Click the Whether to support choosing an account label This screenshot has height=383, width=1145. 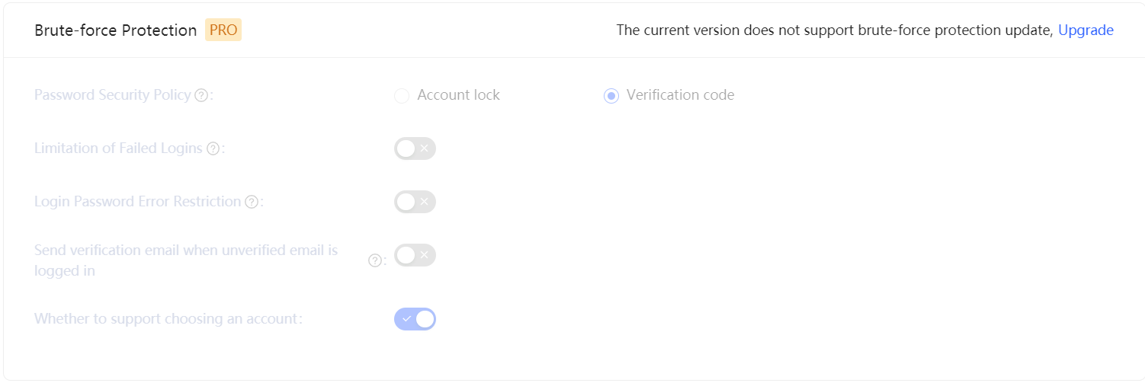click(x=168, y=319)
